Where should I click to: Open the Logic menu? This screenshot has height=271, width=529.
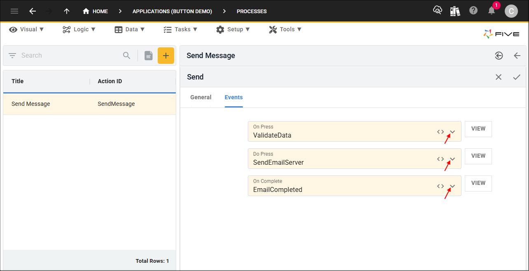79,29
